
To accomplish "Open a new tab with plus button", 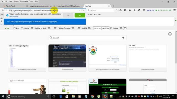I will pyautogui.click(x=113, y=6).
